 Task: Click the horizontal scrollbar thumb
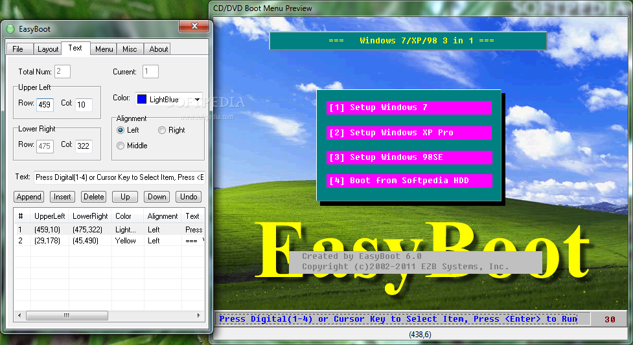click(67, 315)
